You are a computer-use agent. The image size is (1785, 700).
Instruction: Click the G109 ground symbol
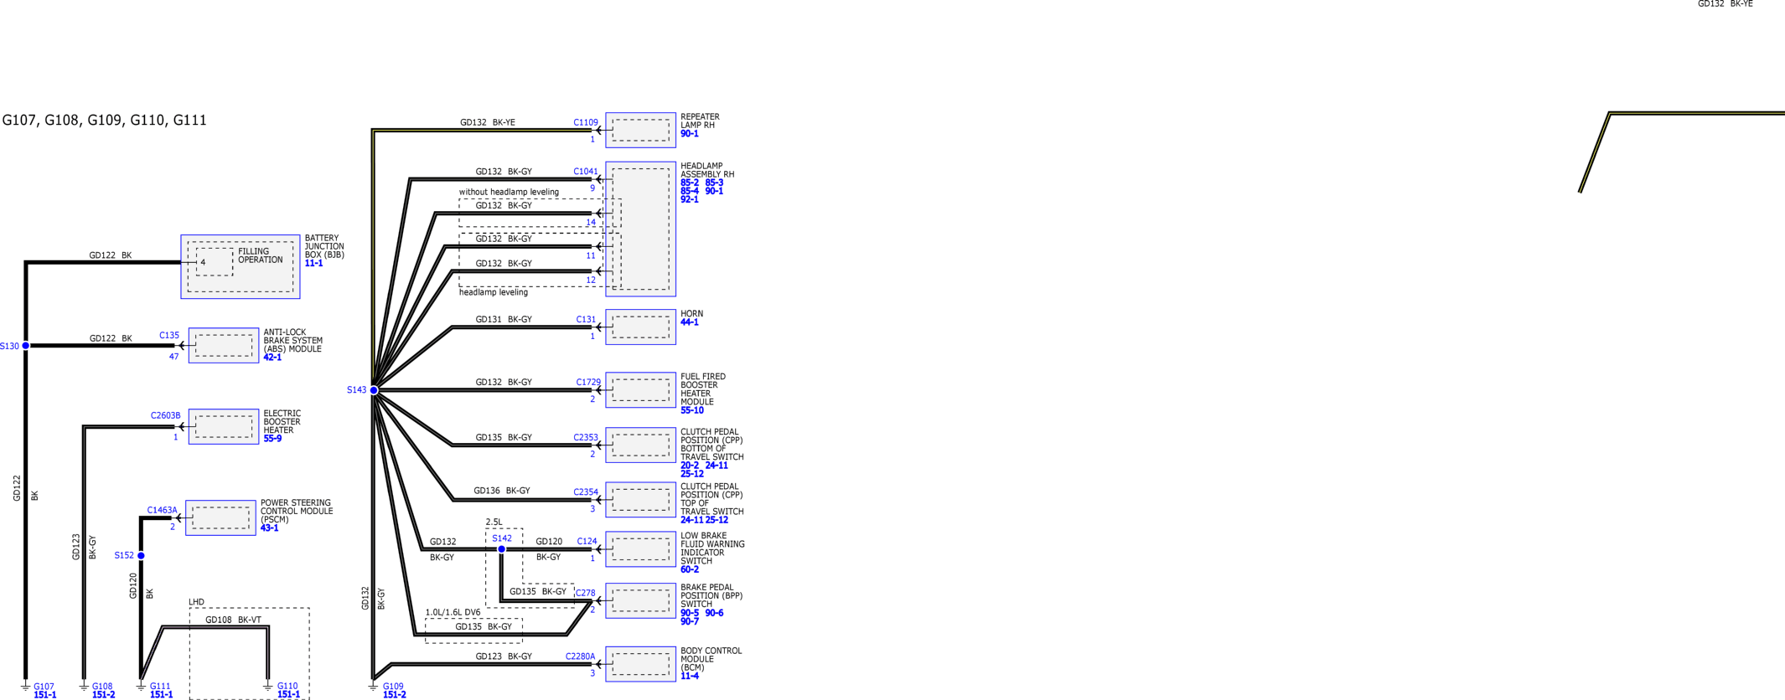click(373, 687)
